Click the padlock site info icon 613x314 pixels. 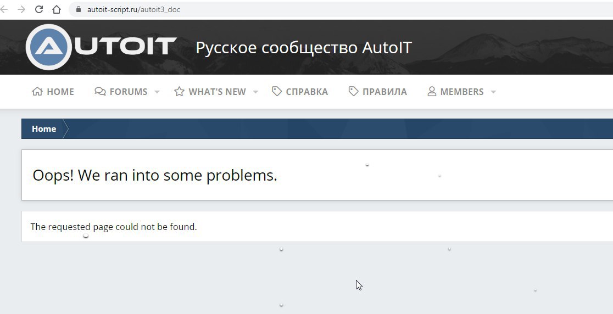pyautogui.click(x=78, y=9)
